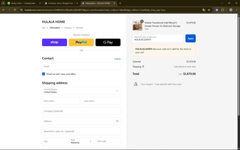Minimize the browser window
The height and width of the screenshot is (150, 240).
222,3
